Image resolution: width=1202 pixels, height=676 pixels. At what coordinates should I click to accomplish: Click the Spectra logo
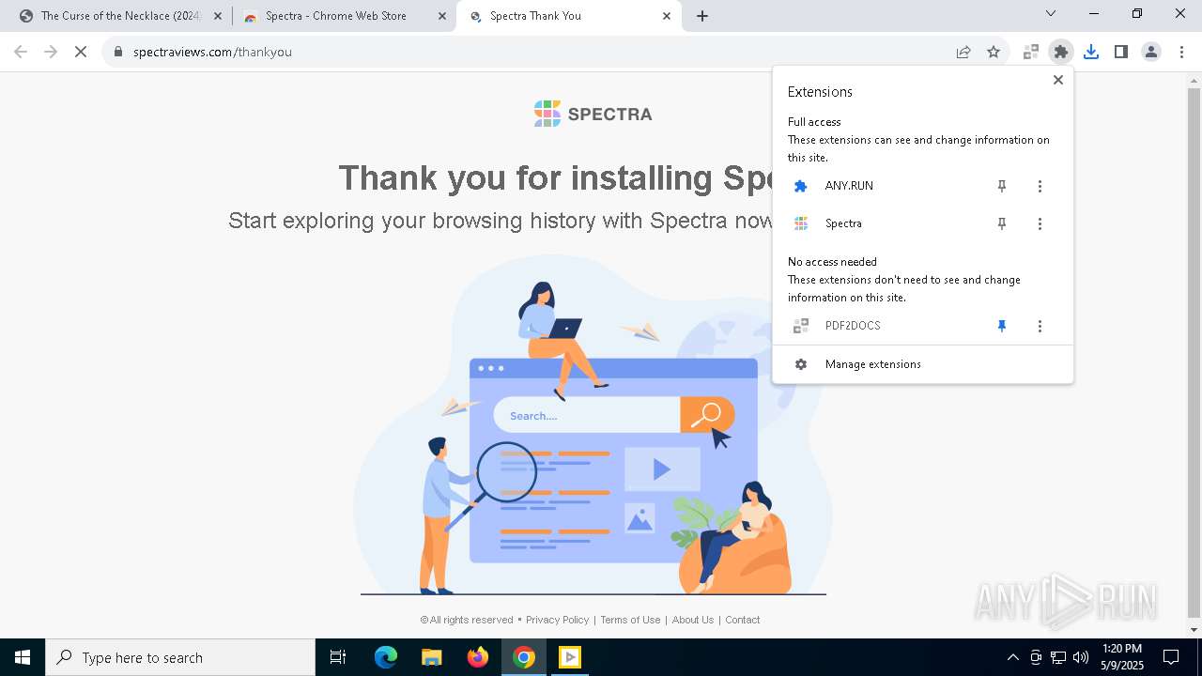[593, 114]
